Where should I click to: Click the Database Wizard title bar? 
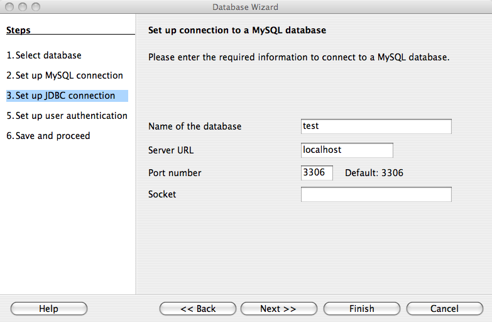(x=245, y=8)
